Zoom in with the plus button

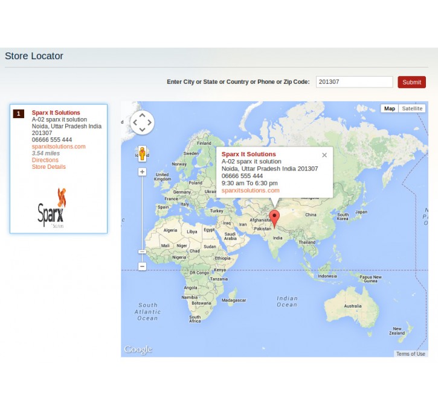tap(142, 172)
